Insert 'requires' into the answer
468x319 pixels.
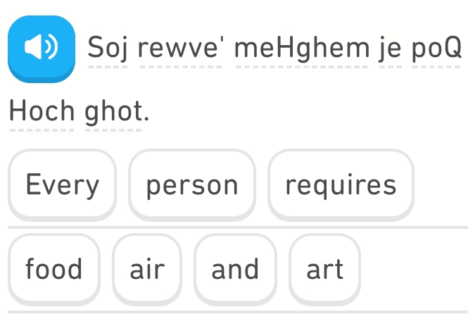(x=341, y=184)
